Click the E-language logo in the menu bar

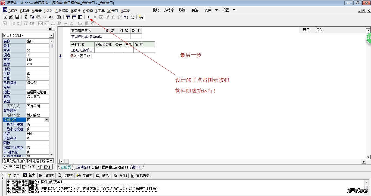(5, 10)
